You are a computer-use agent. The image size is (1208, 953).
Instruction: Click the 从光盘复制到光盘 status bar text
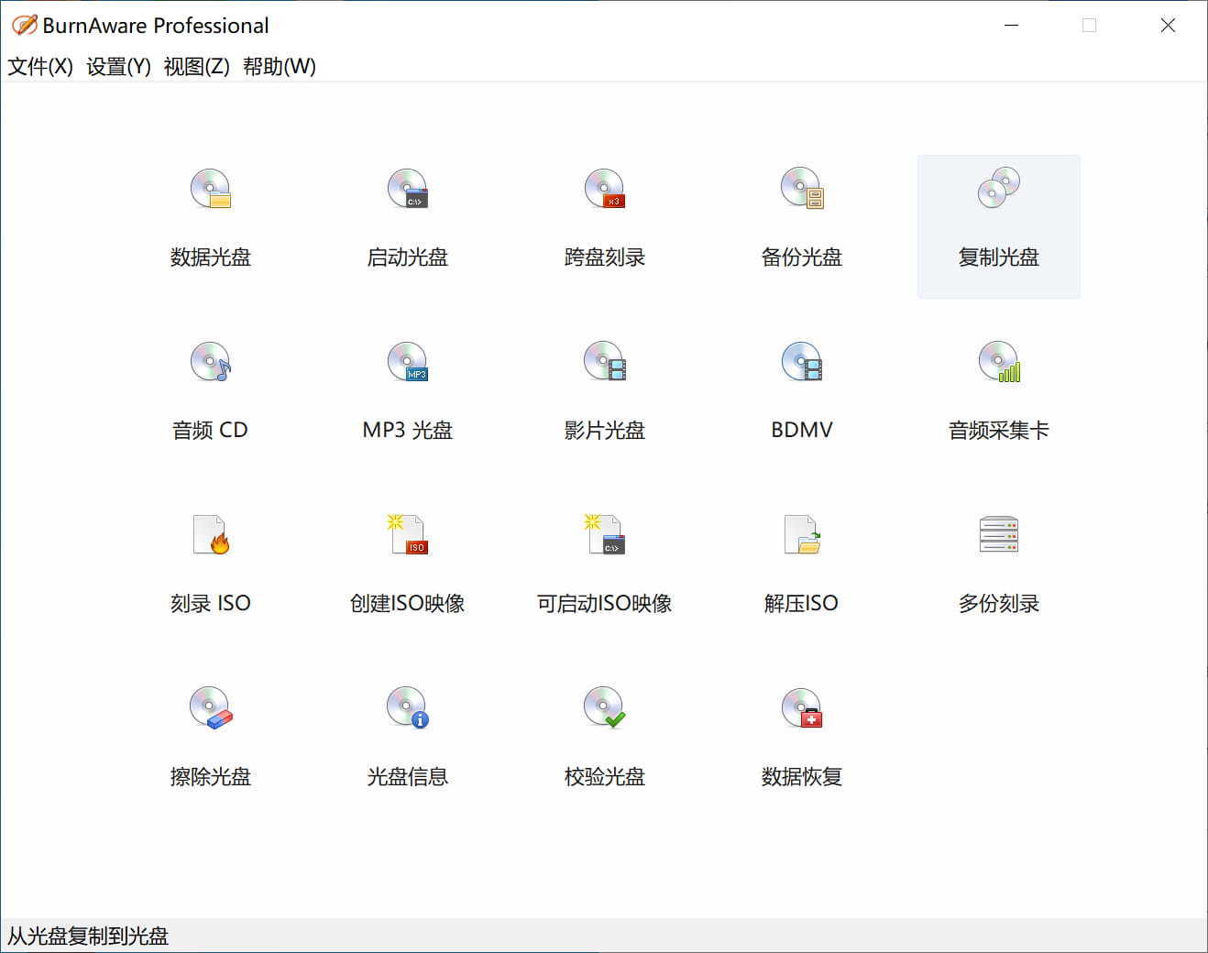[x=87, y=937]
